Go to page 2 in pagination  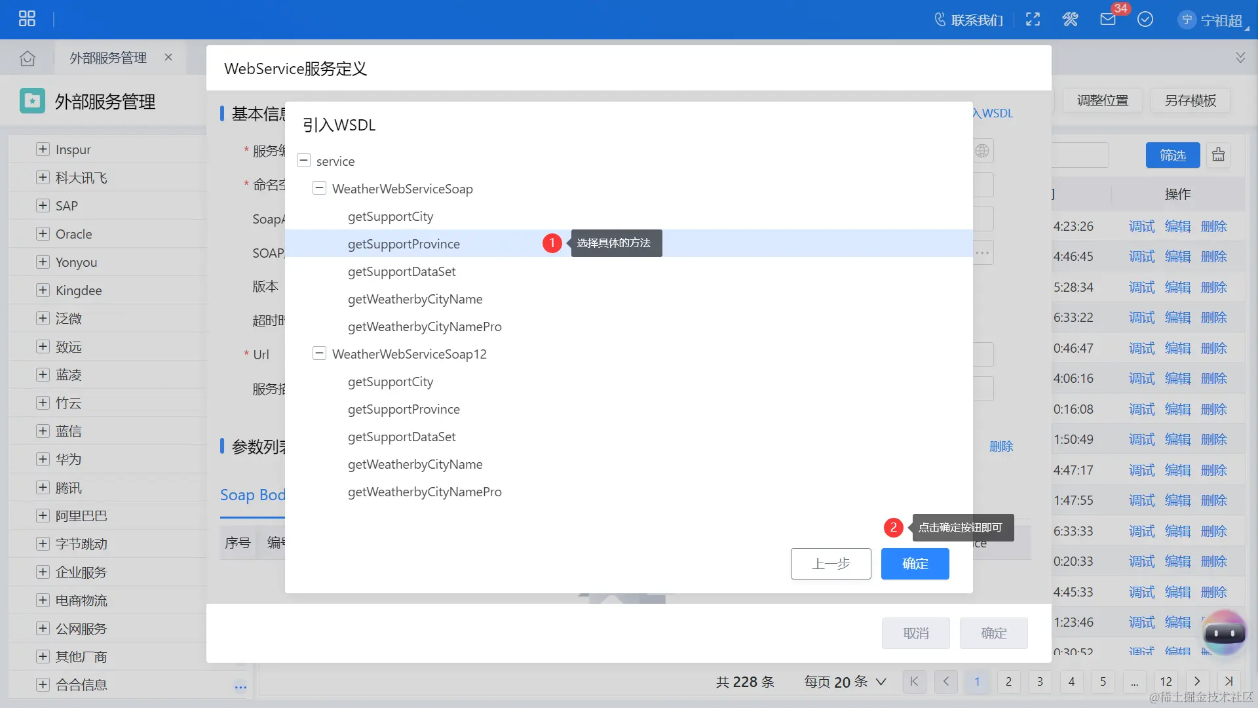1008,682
